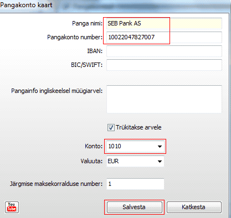Click the Katkesta button
This screenshot has width=231, height=218.
[194, 207]
